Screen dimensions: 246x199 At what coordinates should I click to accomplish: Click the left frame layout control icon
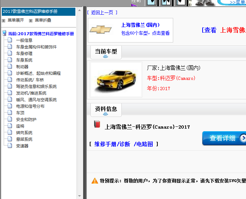click(151, 2)
